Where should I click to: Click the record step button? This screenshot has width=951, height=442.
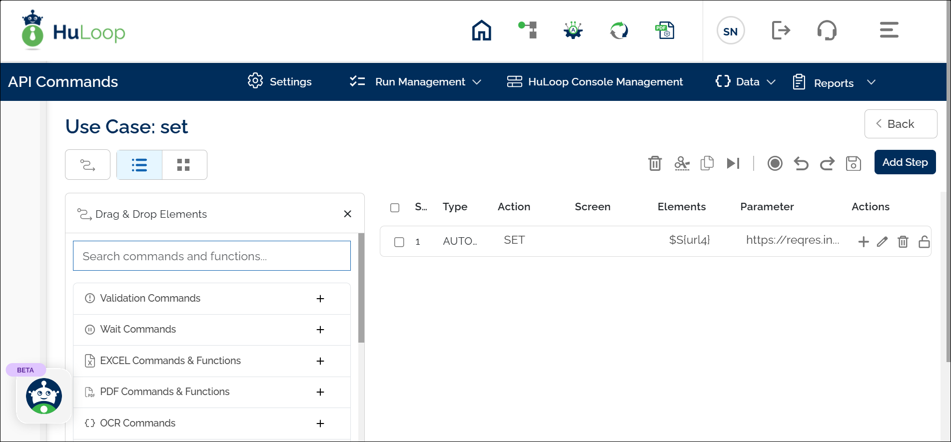tap(775, 163)
